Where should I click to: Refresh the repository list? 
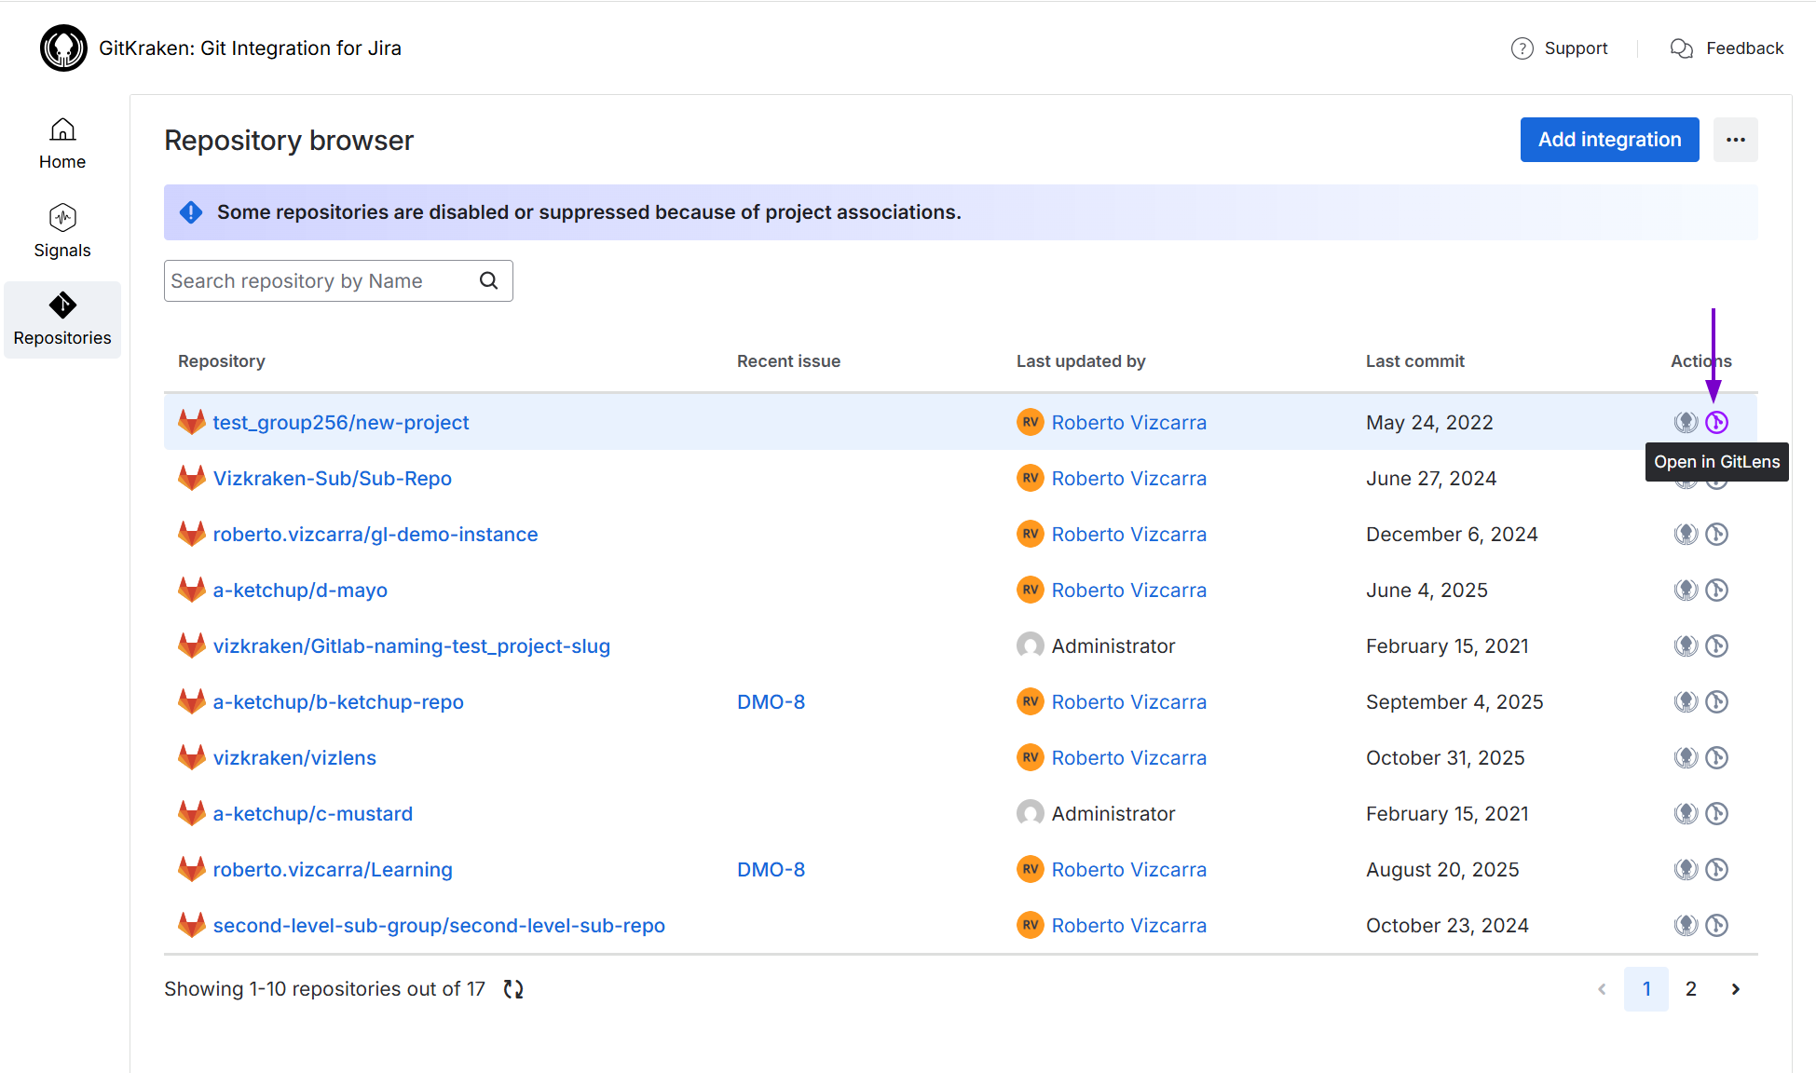tap(512, 988)
